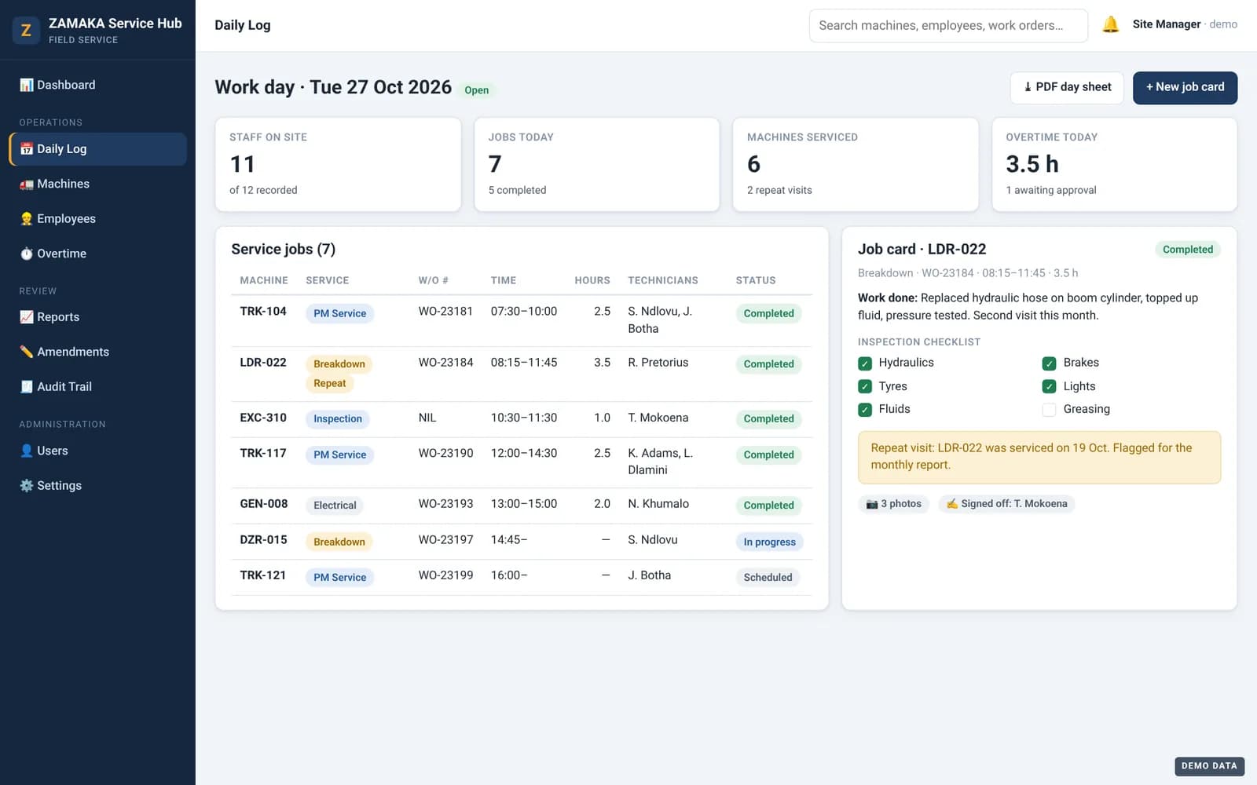The height and width of the screenshot is (785, 1257).
Task: Click the Overtime stopwatch icon
Action: point(27,254)
